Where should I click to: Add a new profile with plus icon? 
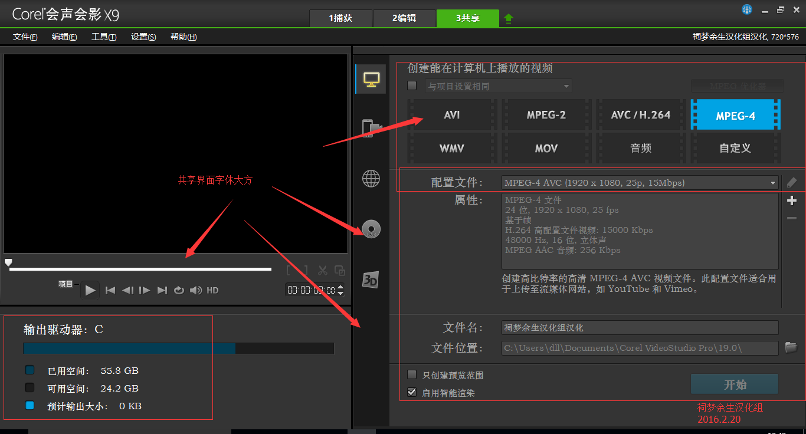pos(792,200)
